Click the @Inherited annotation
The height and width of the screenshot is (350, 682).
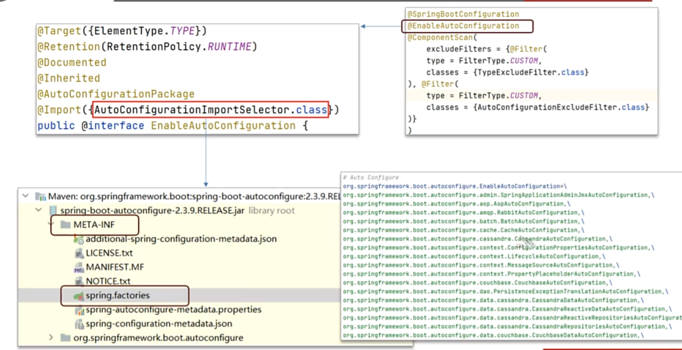[x=69, y=79]
